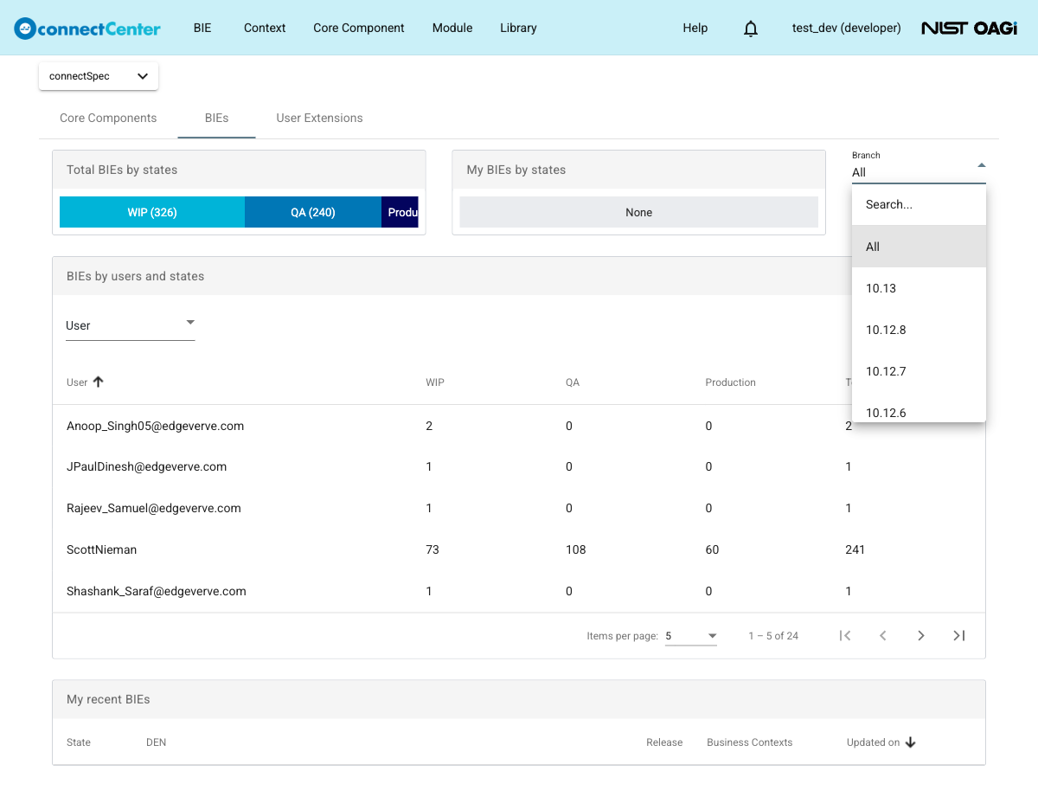This screenshot has height=790, width=1038.
Task: Select branch 10.13
Action: (x=919, y=288)
